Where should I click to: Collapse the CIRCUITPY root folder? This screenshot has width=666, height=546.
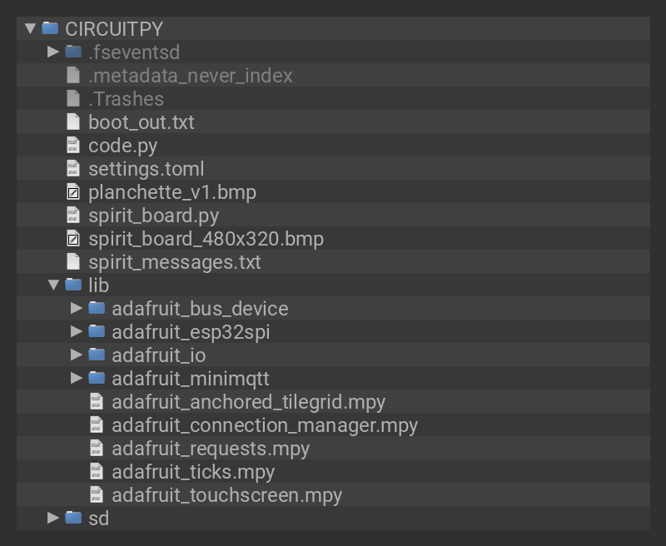tap(31, 28)
